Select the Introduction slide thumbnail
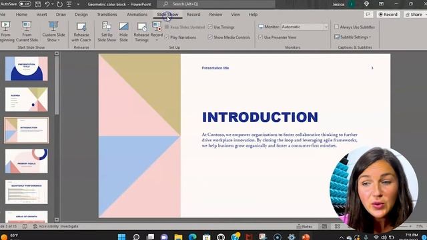Image resolution: width=427 pixels, height=240 pixels. click(x=27, y=131)
